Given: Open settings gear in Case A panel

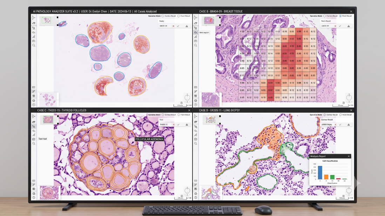Looking at the screenshot, I should click(34, 100).
